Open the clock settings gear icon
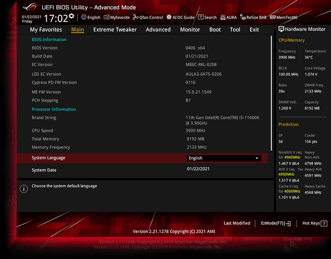Image resolution: width=331 pixels, height=259 pixels. (71, 16)
